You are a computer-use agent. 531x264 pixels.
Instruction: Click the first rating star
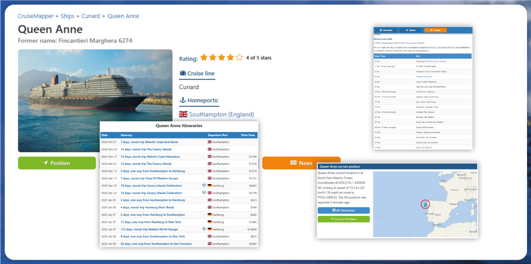point(204,57)
